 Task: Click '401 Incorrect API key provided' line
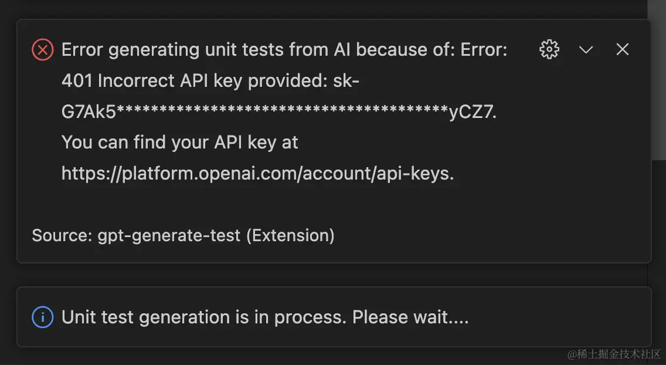(x=210, y=80)
